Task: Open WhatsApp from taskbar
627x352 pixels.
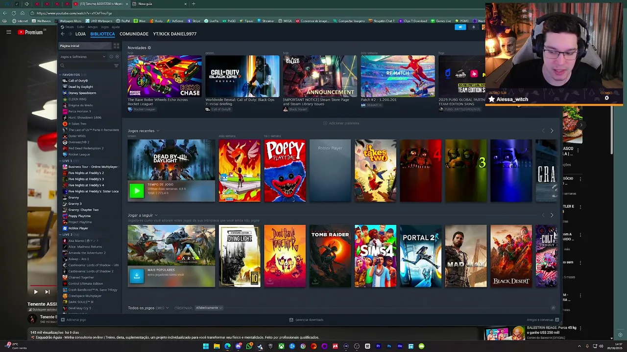Action: pyautogui.click(x=249, y=346)
